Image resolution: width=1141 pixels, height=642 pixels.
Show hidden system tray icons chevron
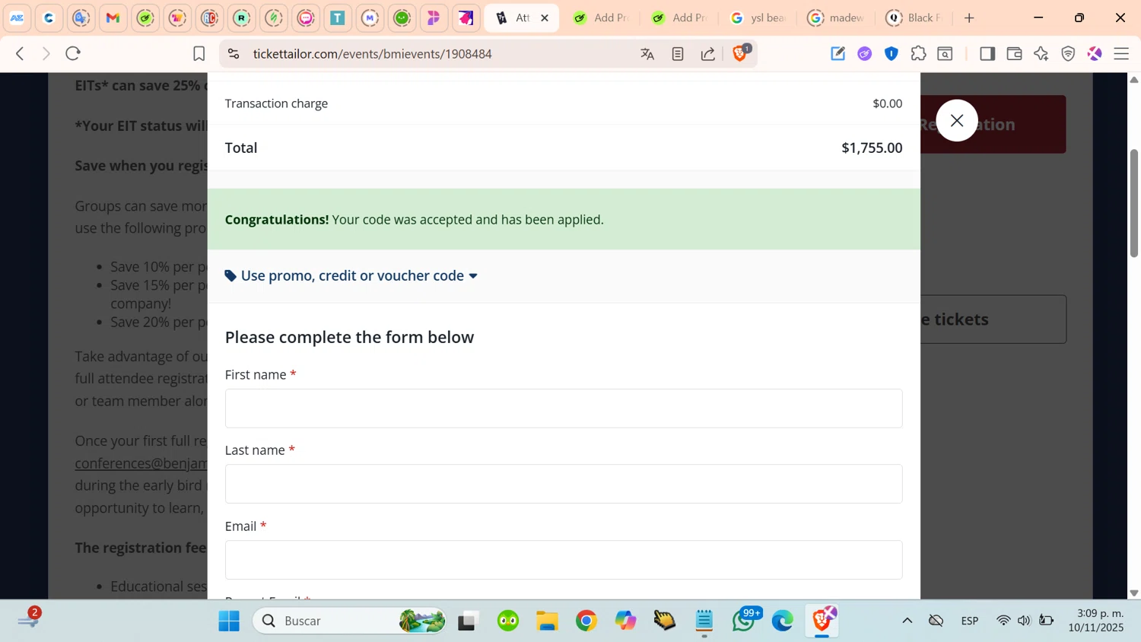(907, 621)
